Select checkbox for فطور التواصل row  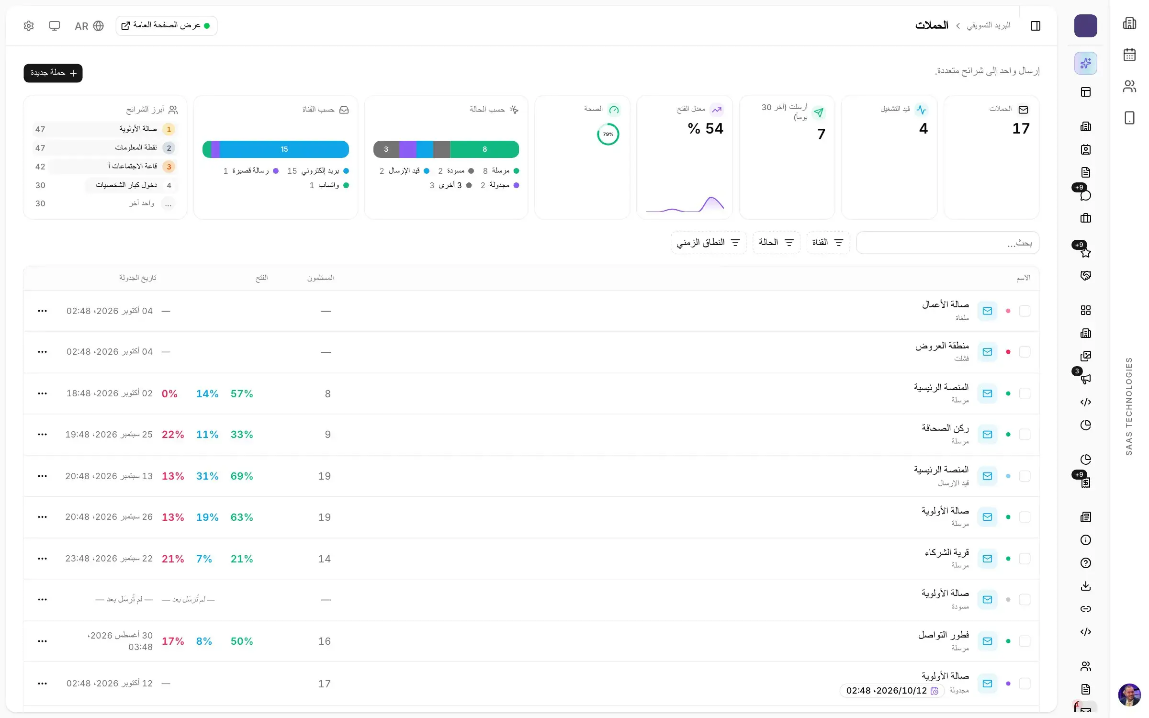point(1025,641)
